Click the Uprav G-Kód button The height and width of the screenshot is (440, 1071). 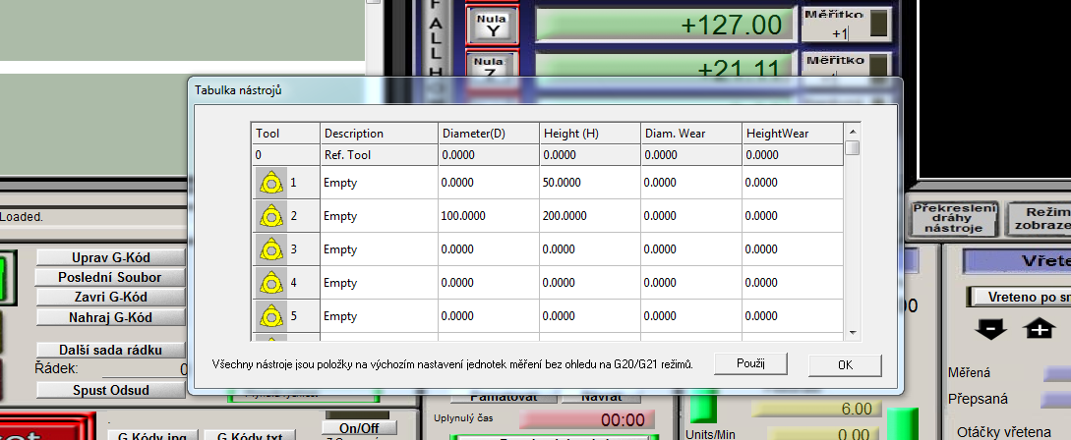110,258
